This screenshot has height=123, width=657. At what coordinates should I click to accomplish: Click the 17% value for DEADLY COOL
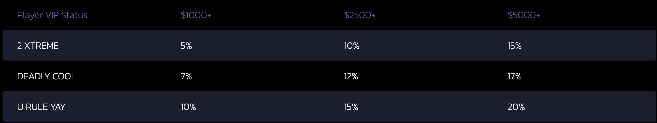pos(515,76)
